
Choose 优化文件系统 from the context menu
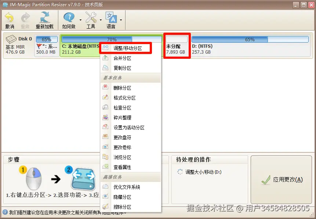pyautogui.click(x=131, y=187)
